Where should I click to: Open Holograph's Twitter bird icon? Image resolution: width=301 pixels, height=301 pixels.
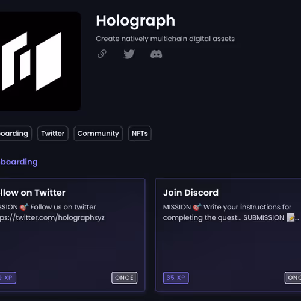tap(129, 54)
